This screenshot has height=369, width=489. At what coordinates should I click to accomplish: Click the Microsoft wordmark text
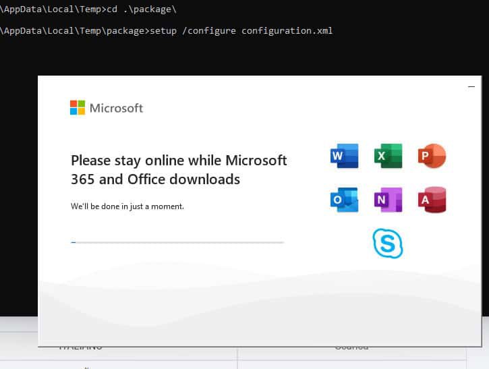(x=116, y=108)
